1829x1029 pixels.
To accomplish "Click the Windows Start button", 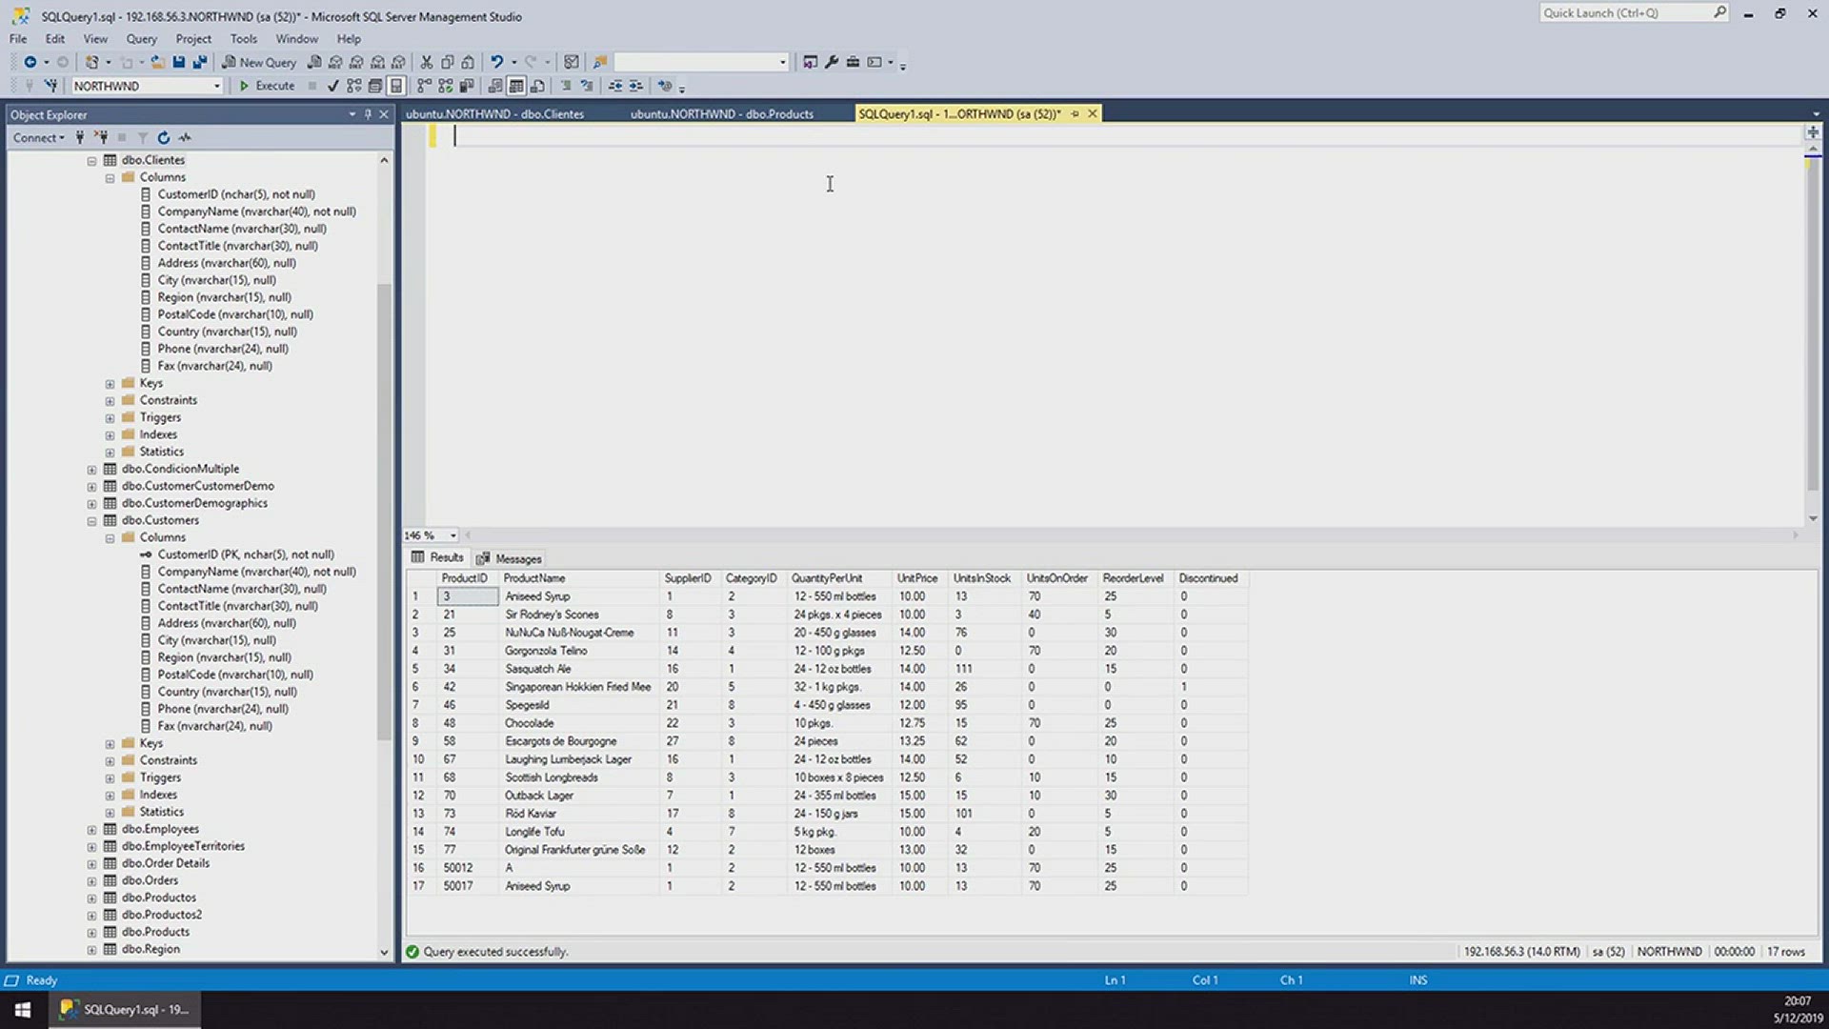I will point(23,1010).
